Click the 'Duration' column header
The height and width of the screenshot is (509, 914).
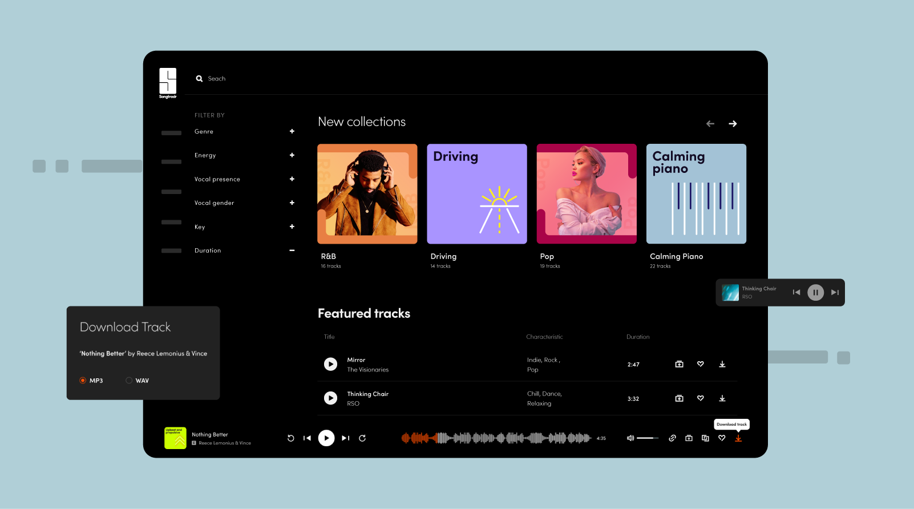pos(638,337)
